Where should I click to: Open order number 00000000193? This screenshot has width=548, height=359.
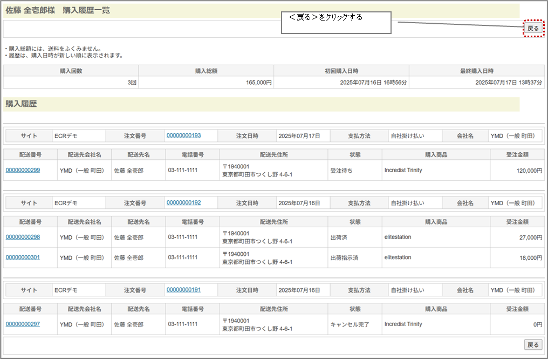pos(183,136)
